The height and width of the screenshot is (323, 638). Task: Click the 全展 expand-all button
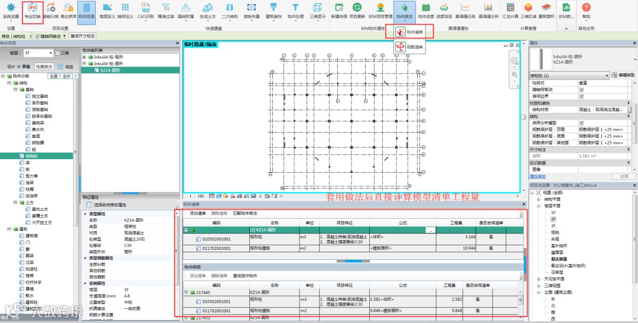tap(53, 76)
